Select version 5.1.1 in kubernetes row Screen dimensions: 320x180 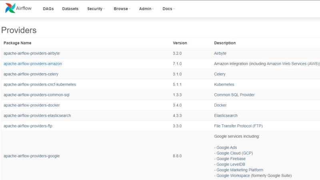point(177,84)
